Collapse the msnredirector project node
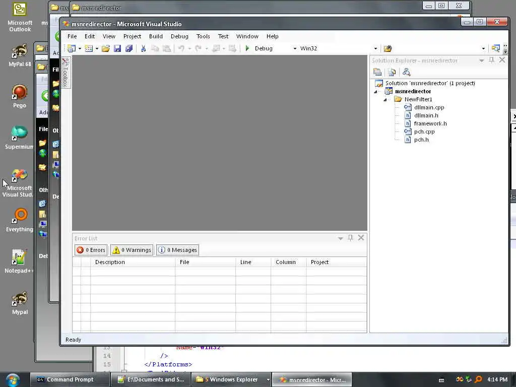516x387 pixels. point(375,92)
